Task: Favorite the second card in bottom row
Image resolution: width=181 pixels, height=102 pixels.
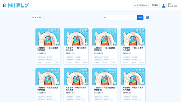Action: (86, 83)
